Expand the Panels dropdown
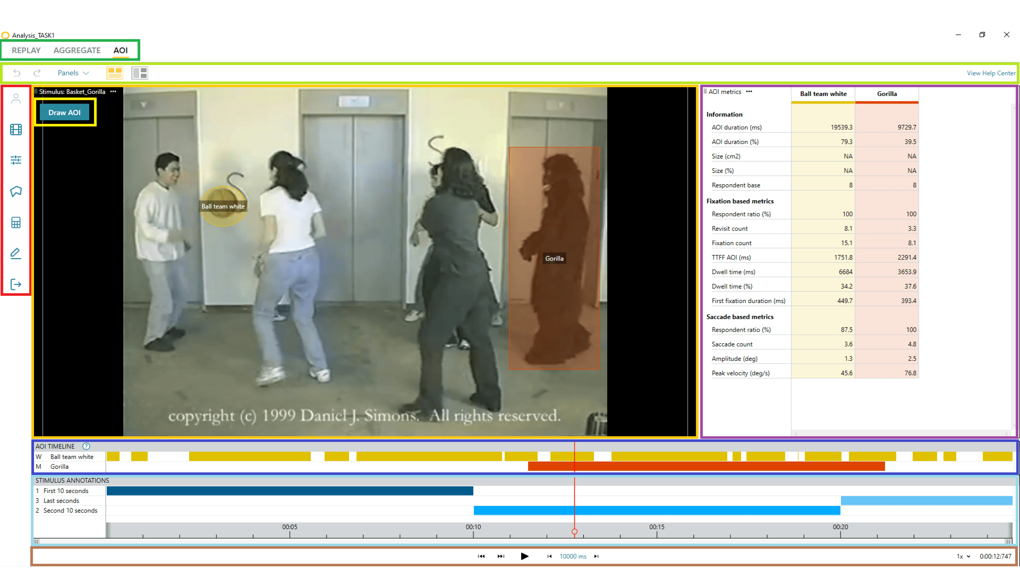The height and width of the screenshot is (575, 1020). pyautogui.click(x=73, y=73)
